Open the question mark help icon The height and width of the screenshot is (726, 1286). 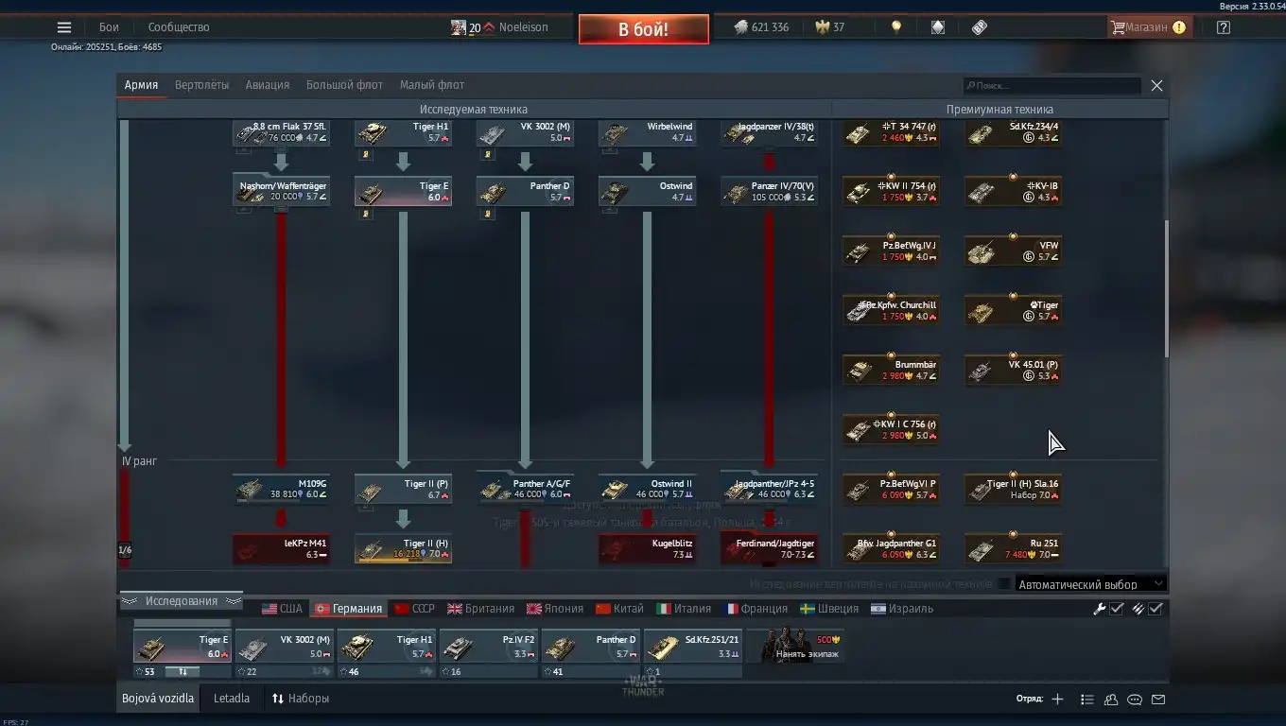[1224, 27]
